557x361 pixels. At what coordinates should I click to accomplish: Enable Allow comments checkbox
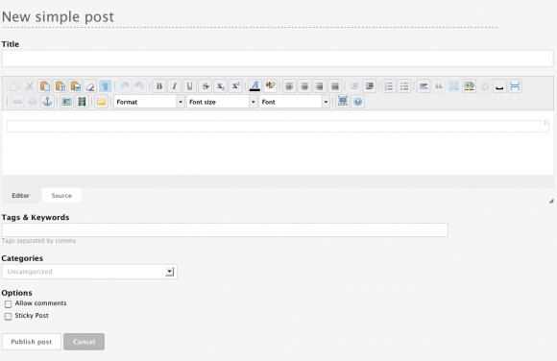click(x=9, y=304)
